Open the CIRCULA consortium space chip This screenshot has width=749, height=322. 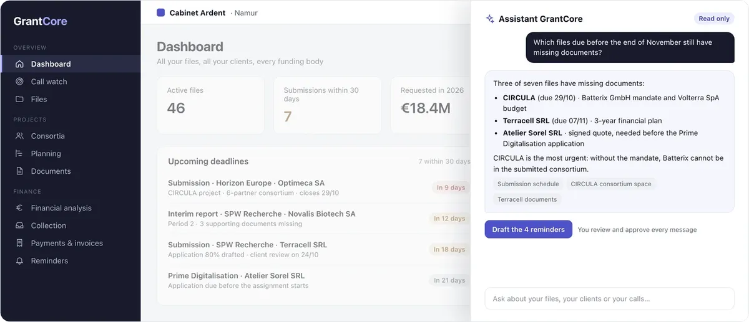click(611, 184)
